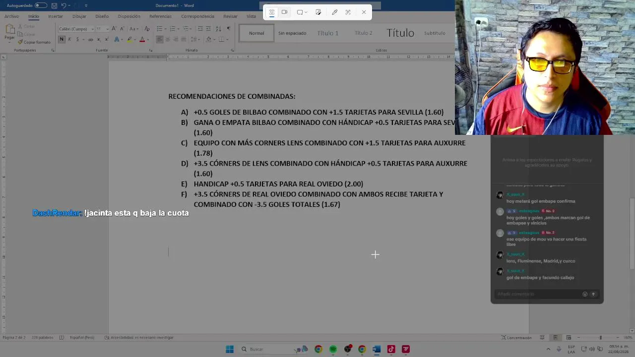Open Spotify from the taskbar

point(333,349)
